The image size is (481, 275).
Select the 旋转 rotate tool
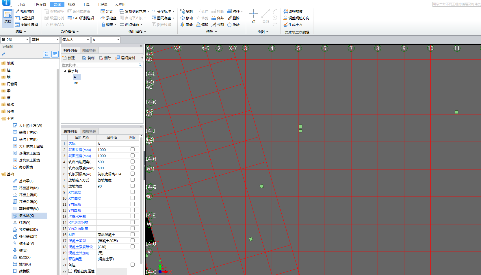pos(233,25)
